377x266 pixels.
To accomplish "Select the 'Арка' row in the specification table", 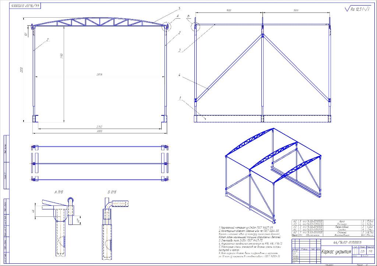I will coord(333,222).
